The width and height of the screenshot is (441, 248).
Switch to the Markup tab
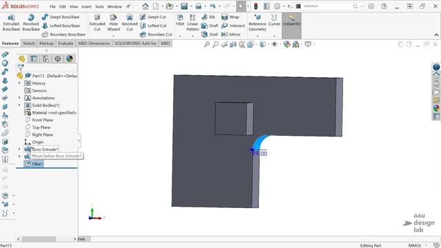point(46,43)
